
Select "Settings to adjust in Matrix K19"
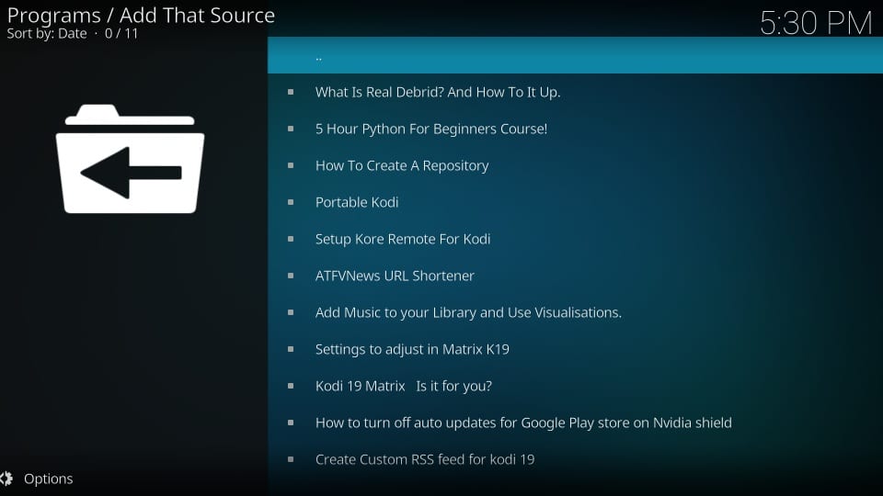575,349
